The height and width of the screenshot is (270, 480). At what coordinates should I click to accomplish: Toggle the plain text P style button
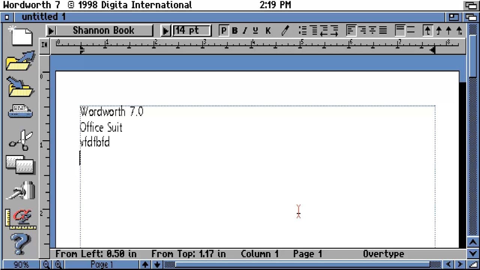(224, 31)
